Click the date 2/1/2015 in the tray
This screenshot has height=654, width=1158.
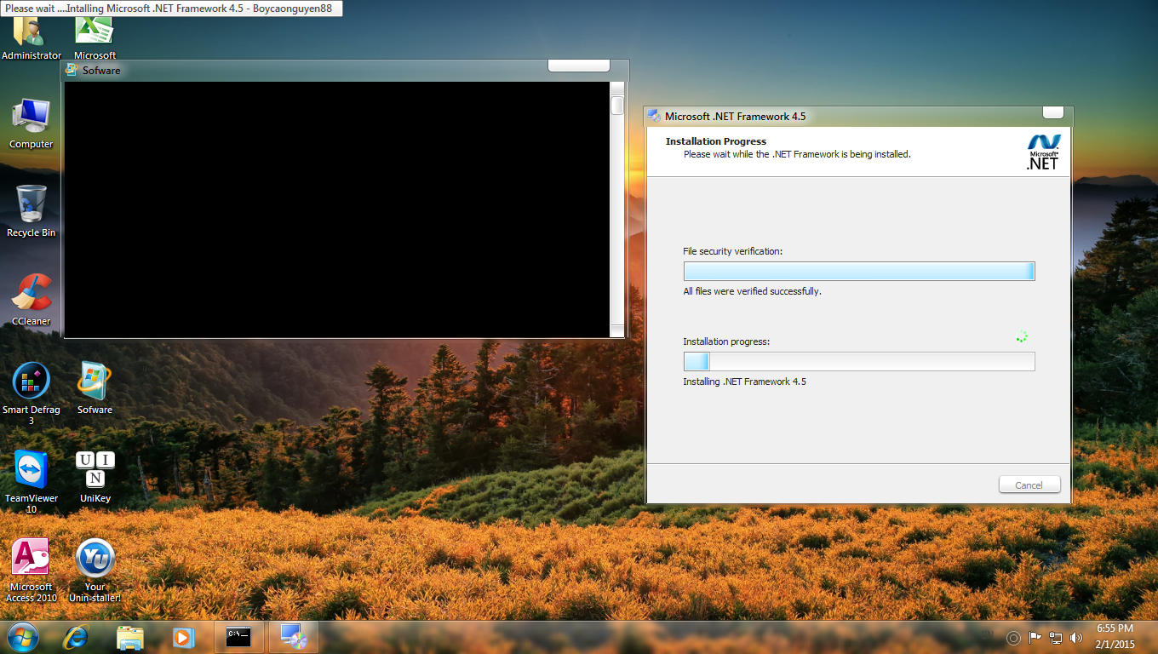point(1115,645)
